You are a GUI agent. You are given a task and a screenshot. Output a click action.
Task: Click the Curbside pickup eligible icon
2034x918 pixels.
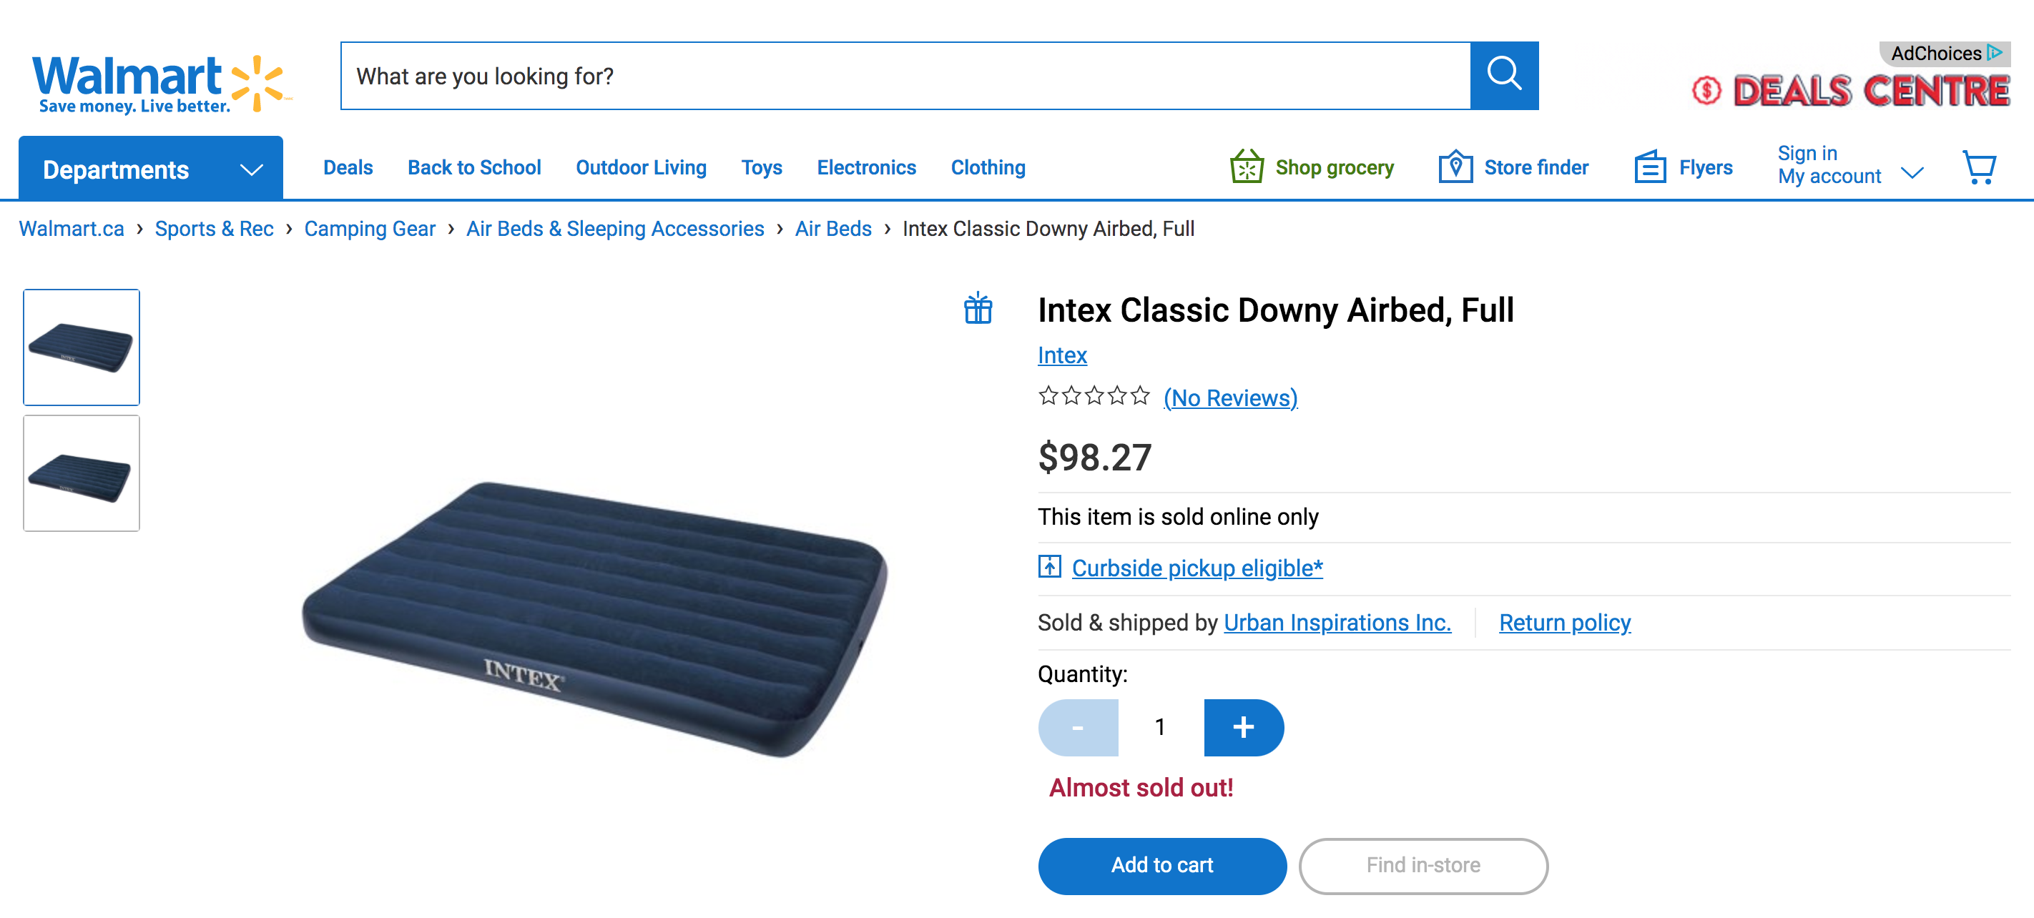point(1049,567)
